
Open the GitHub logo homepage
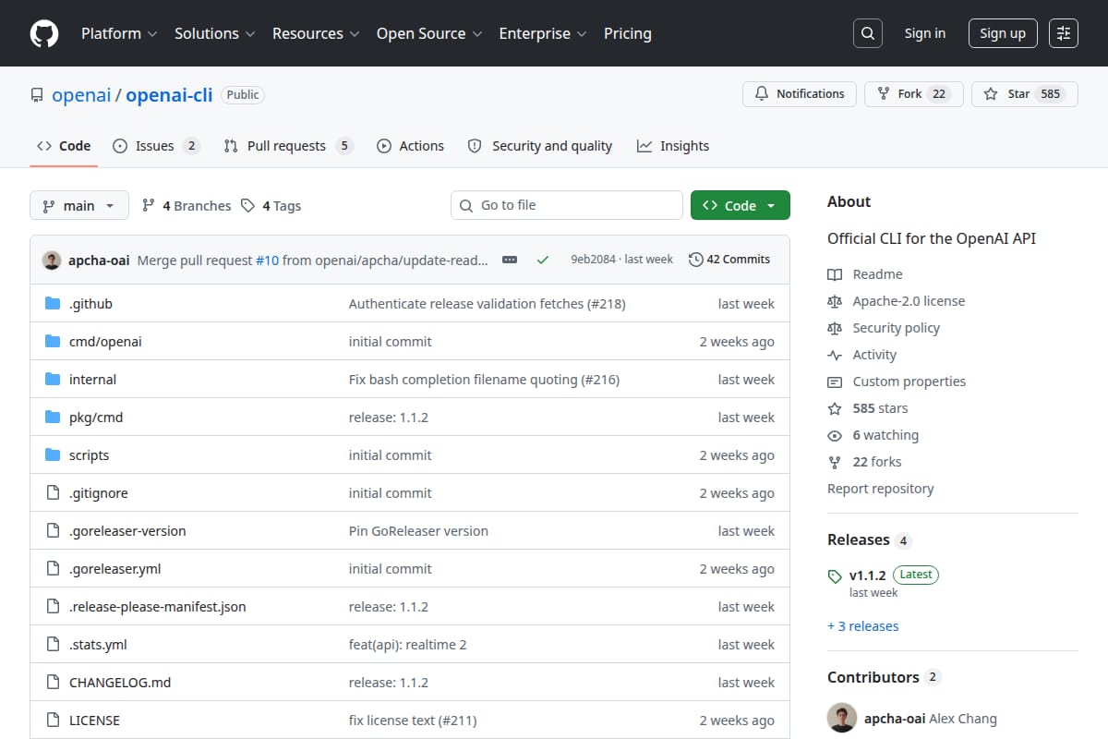click(44, 33)
